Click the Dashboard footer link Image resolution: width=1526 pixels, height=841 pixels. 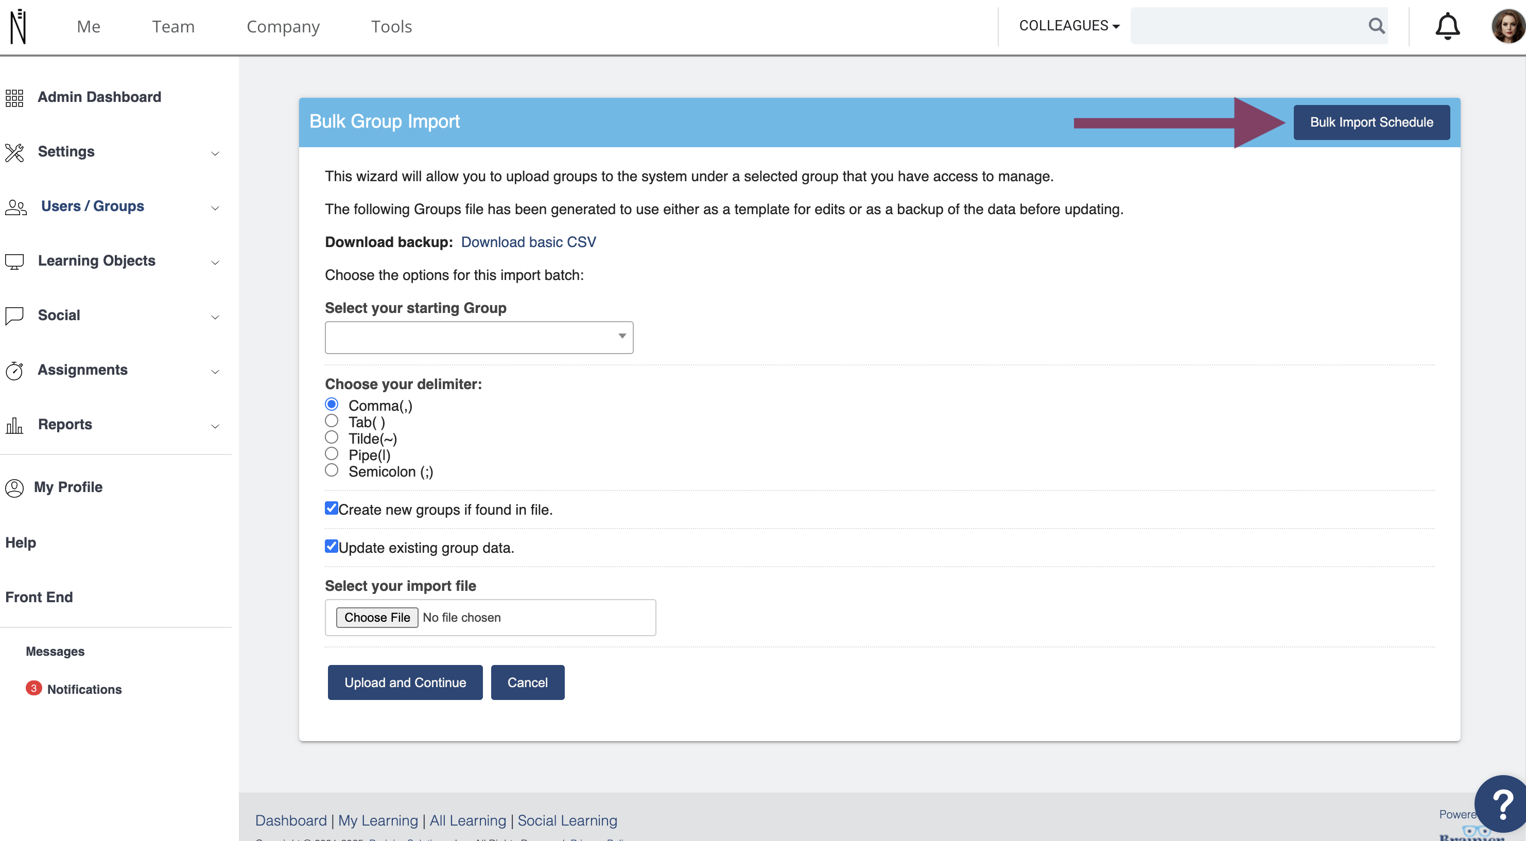pos(291,820)
